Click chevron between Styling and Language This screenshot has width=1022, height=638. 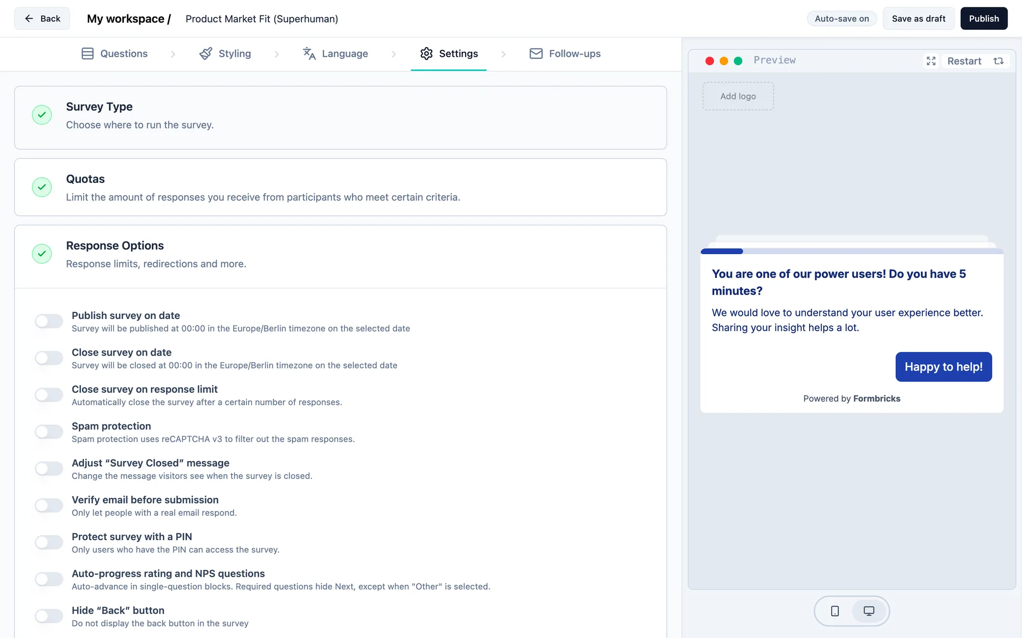[276, 54]
